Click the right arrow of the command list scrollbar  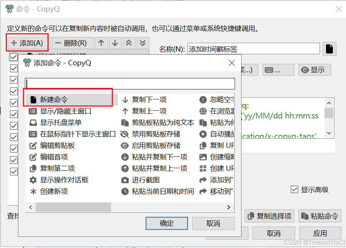pos(228,207)
